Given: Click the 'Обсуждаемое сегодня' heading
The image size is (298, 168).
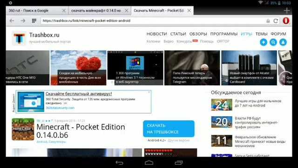Looking at the screenshot, I should 236,92.
